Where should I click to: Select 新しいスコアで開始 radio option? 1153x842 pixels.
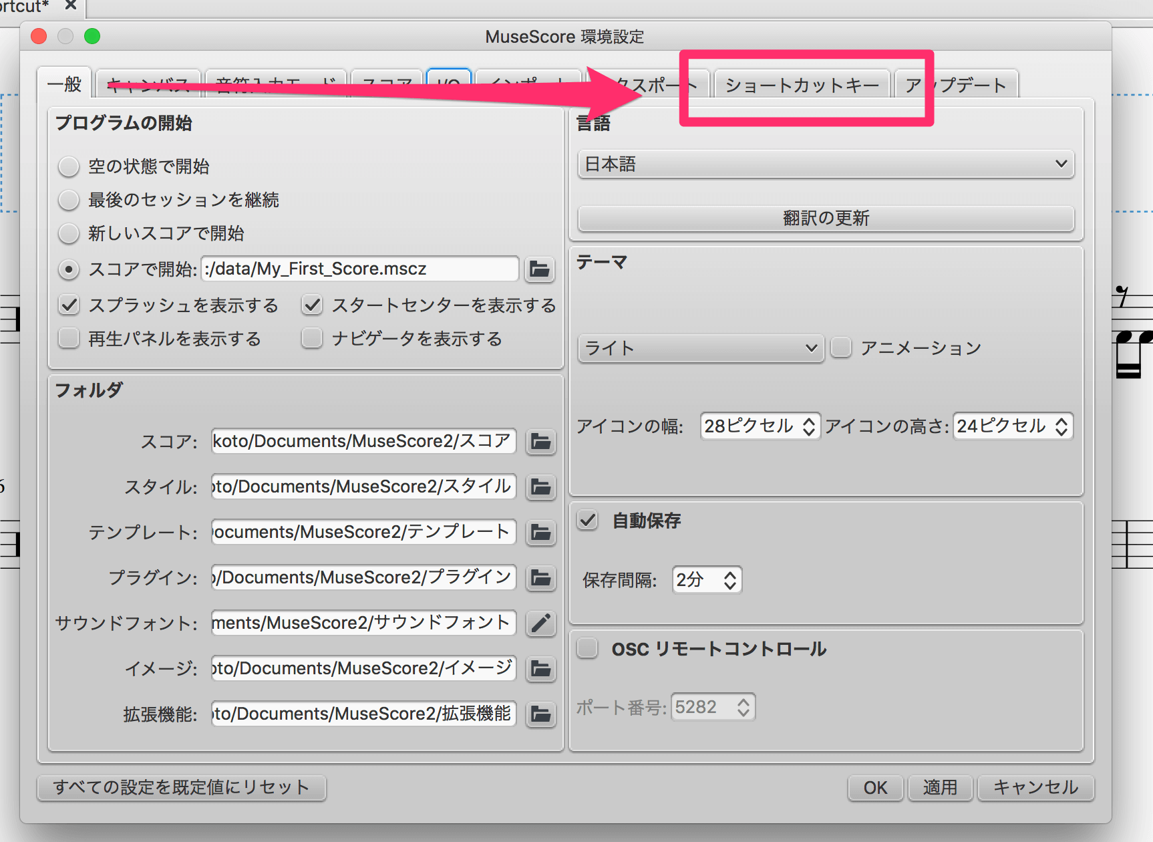click(68, 233)
